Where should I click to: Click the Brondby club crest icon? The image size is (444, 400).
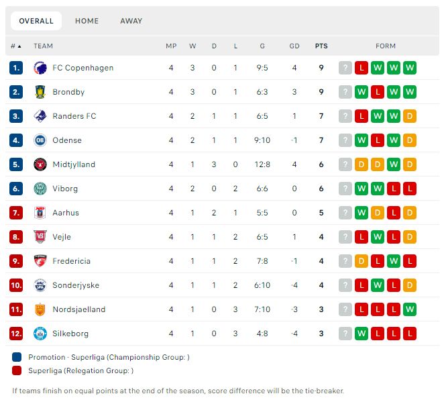pos(40,92)
